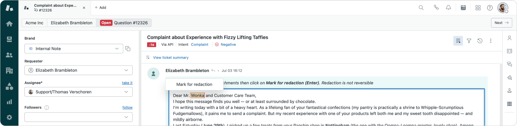The height and width of the screenshot is (126, 517).
Task: Expand the Brand Internal Note dropdown
Action: [74, 49]
